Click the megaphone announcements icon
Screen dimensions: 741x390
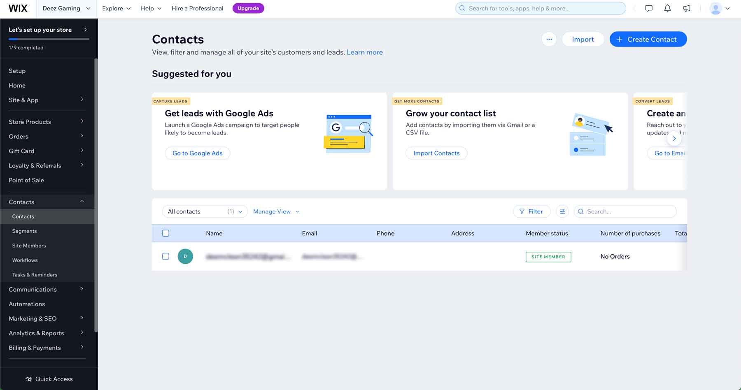pyautogui.click(x=686, y=8)
